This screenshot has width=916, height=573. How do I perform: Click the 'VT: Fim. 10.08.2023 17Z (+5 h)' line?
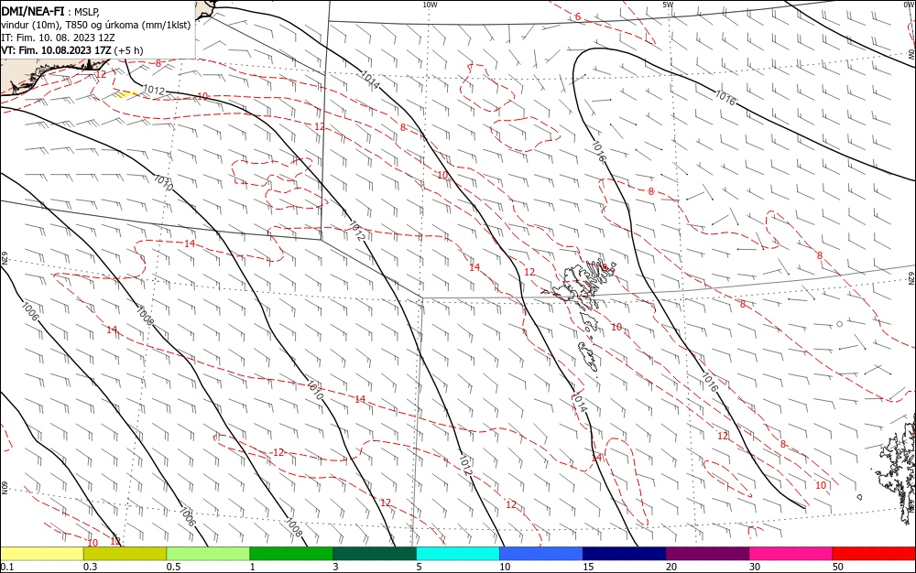click(x=71, y=50)
